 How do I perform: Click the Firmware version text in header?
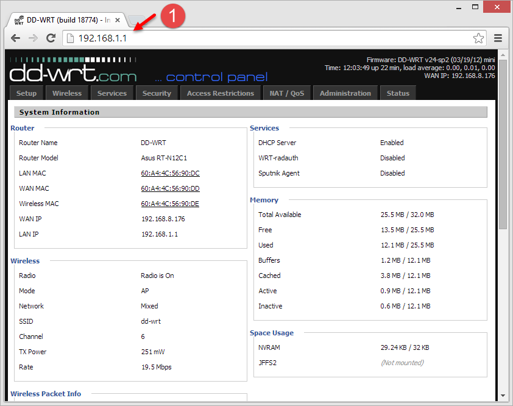point(431,60)
